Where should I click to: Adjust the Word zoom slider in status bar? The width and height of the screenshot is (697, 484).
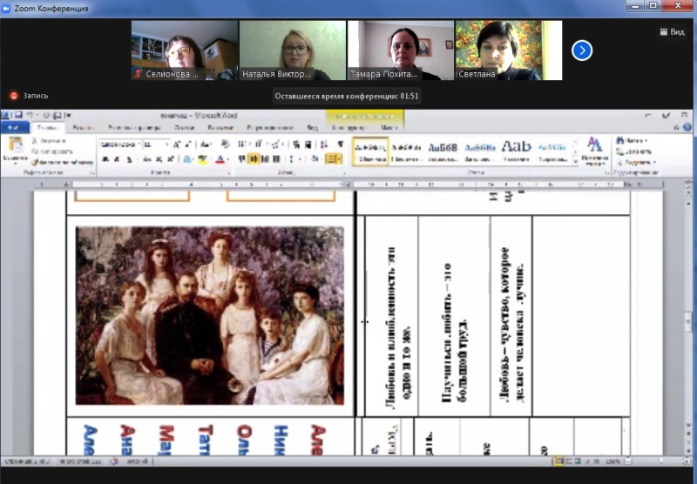coord(660,461)
